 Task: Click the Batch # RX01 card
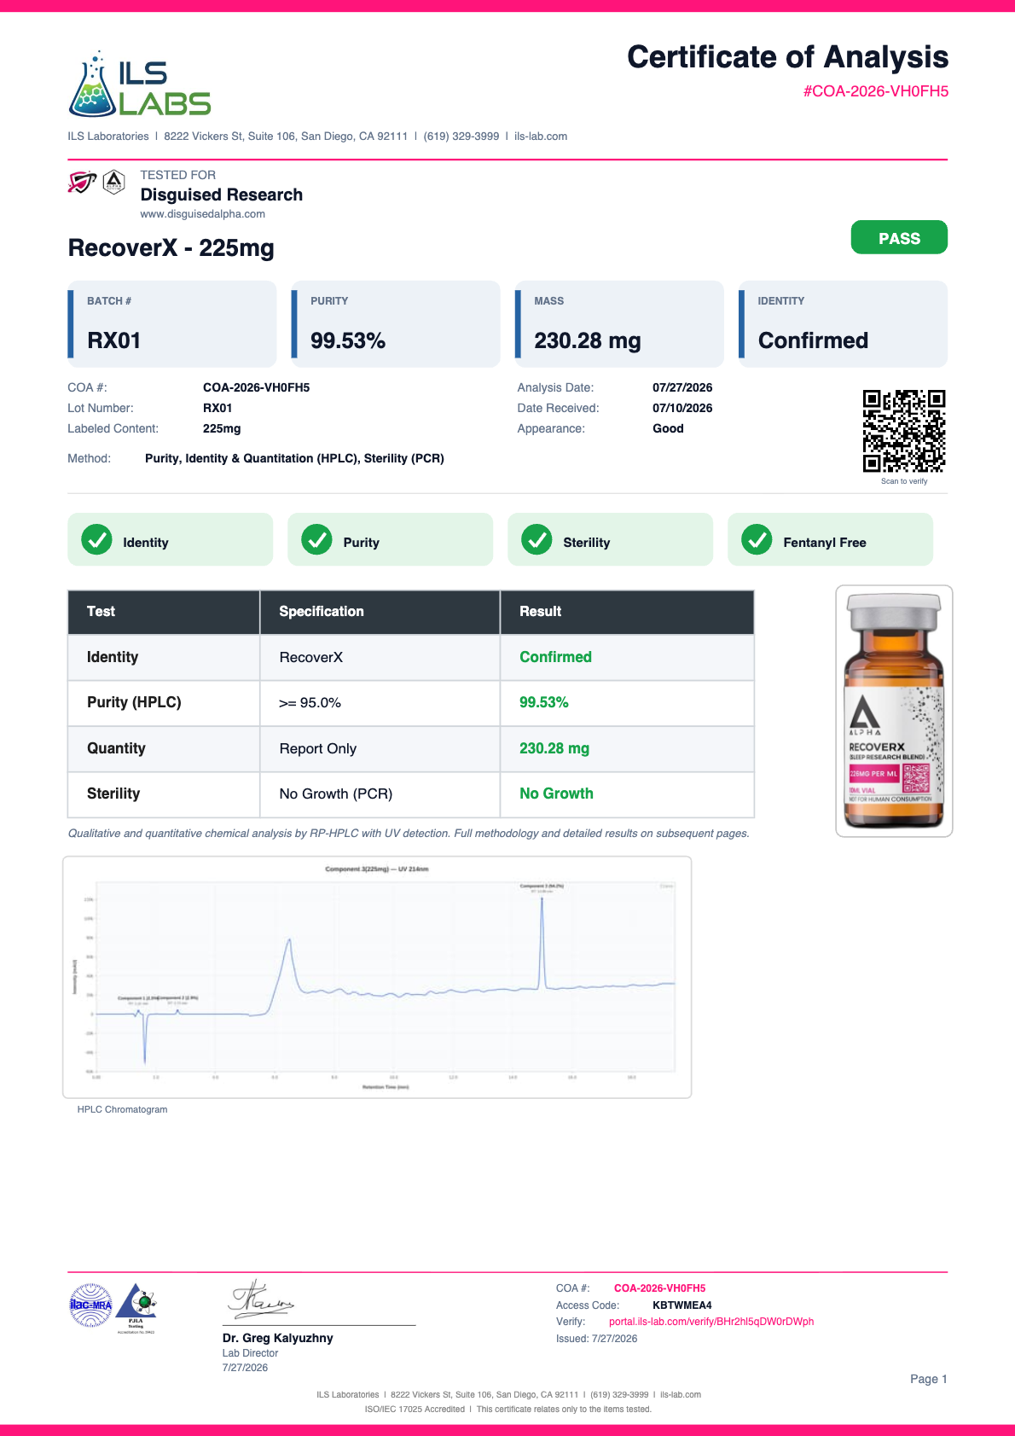(x=172, y=324)
